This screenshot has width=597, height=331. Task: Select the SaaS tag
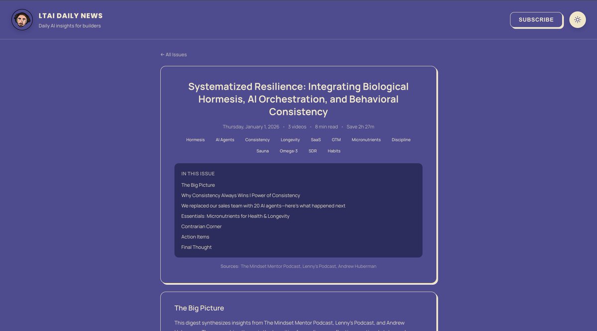tap(316, 140)
